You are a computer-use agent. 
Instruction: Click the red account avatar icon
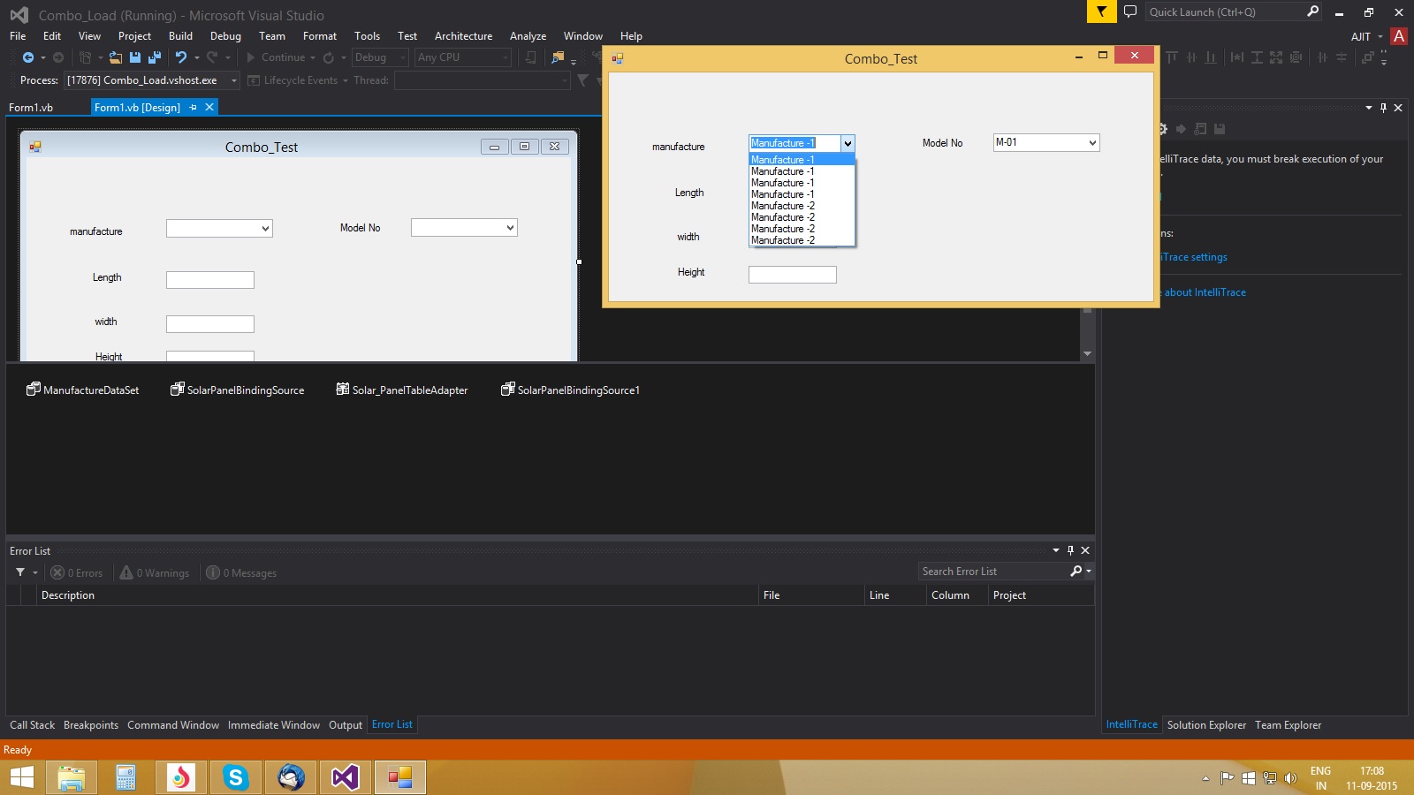pos(1399,36)
